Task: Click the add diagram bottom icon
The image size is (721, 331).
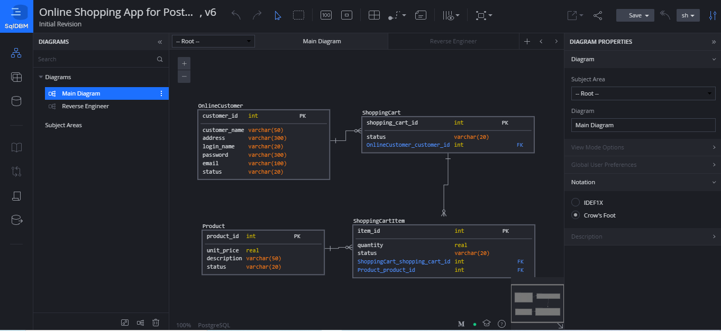Action: pyautogui.click(x=141, y=323)
